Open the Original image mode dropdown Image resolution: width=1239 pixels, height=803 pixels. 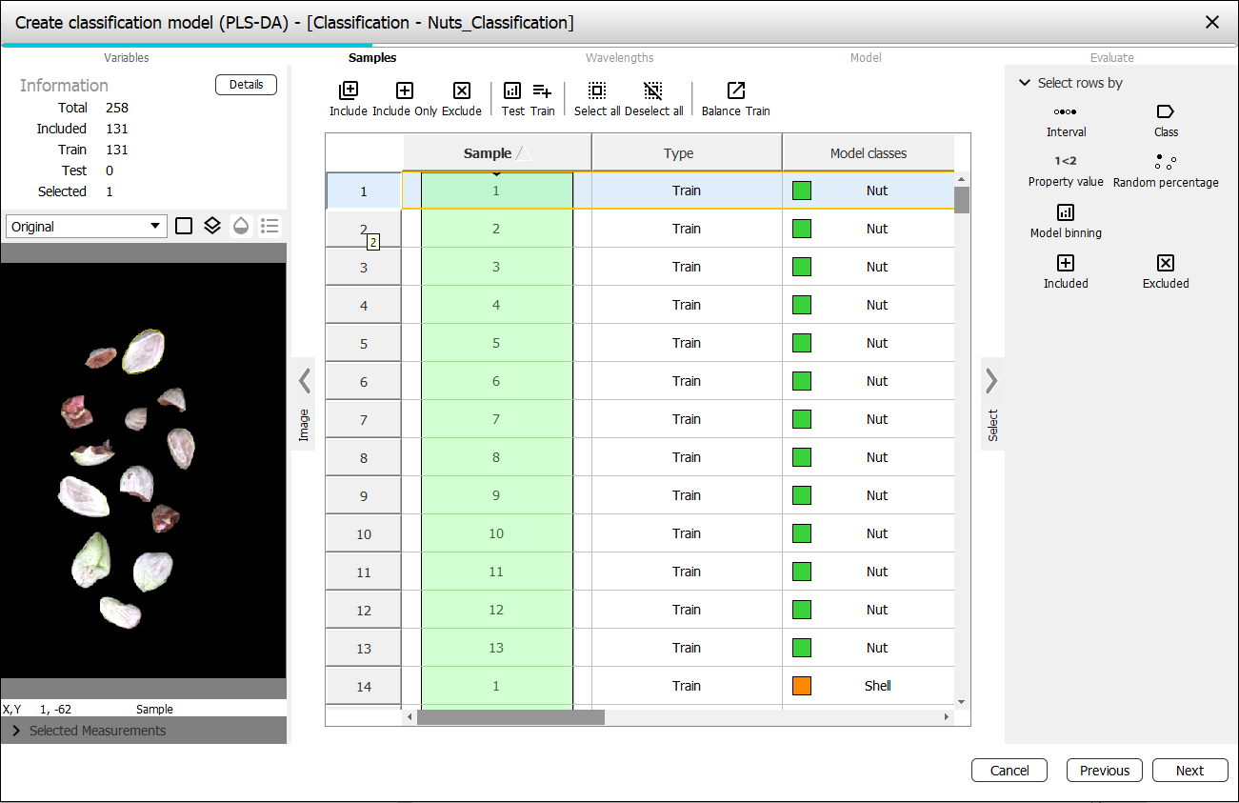(x=87, y=227)
